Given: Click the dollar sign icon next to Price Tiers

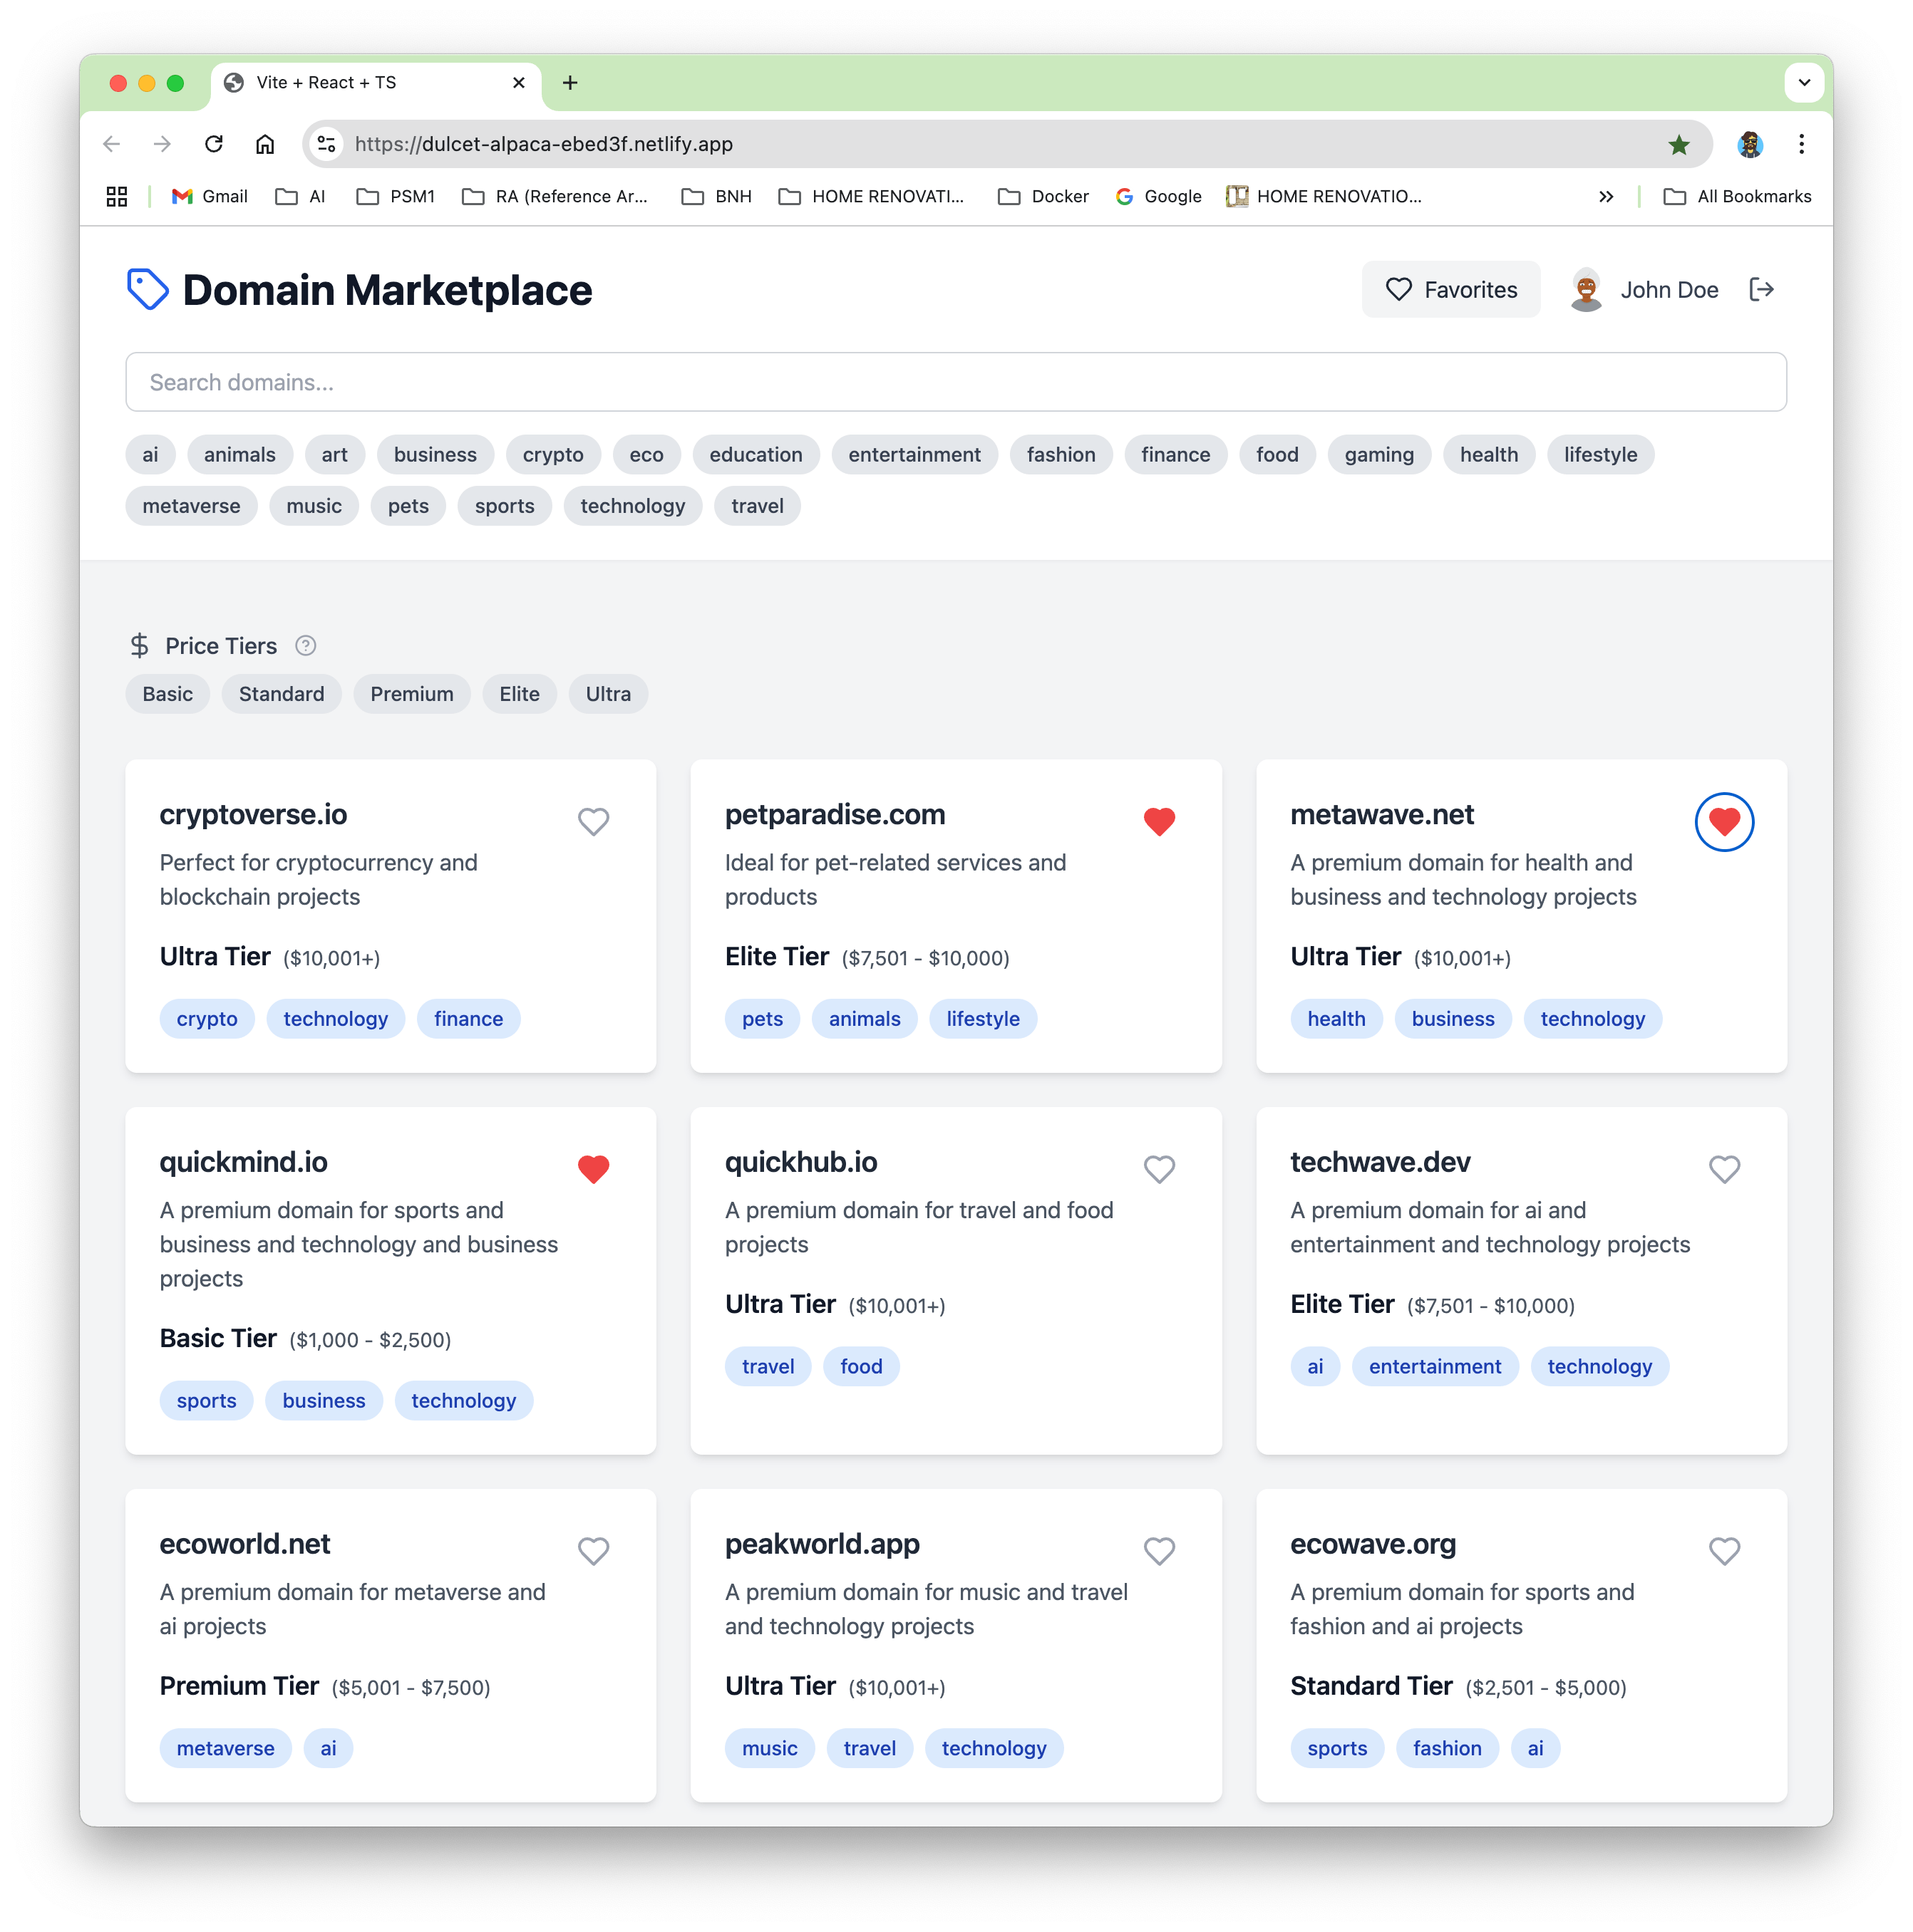Looking at the screenshot, I should click(140, 645).
